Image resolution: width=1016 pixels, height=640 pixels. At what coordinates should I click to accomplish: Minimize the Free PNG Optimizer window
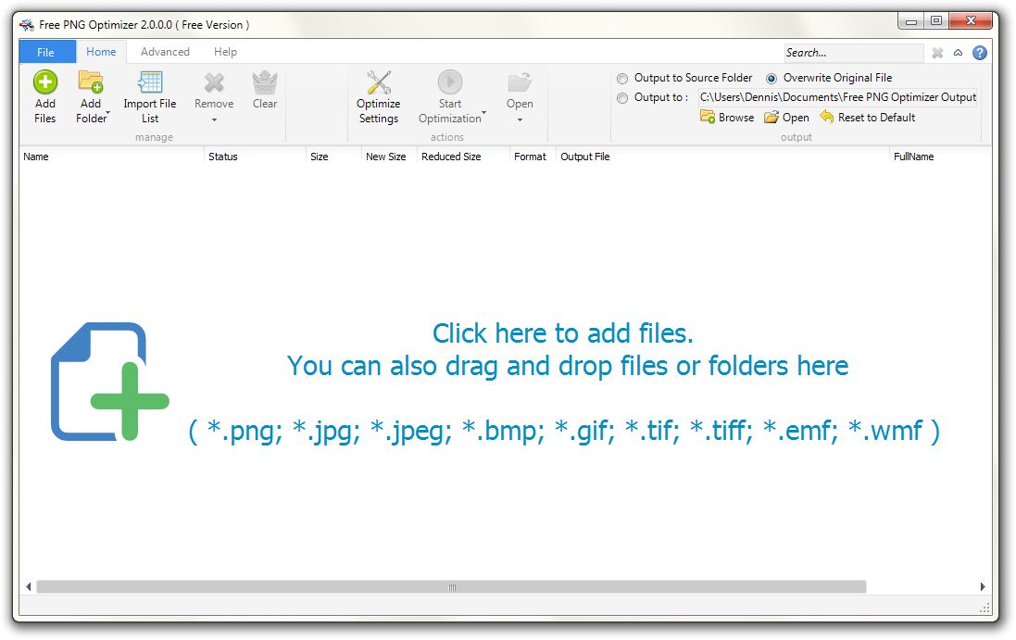tap(911, 21)
